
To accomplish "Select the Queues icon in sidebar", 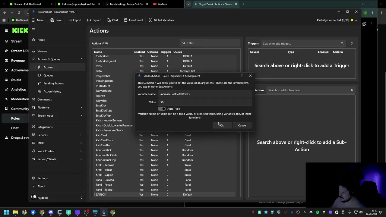I will coord(39,75).
